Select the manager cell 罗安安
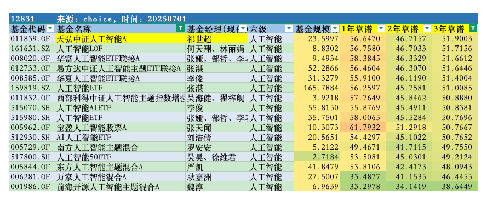This screenshot has height=200, width=487. tap(217, 147)
